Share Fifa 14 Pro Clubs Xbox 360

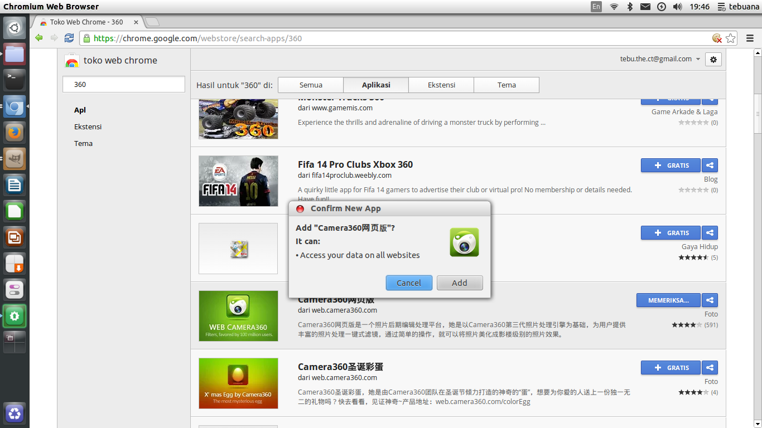(x=710, y=166)
